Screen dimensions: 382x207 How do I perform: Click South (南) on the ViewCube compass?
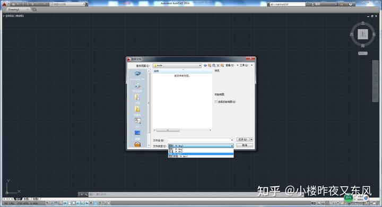[x=363, y=46]
